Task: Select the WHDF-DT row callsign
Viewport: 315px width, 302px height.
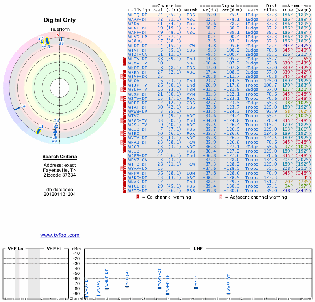Action: [138, 46]
